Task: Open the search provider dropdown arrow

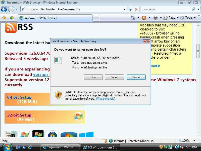Action: point(198,9)
